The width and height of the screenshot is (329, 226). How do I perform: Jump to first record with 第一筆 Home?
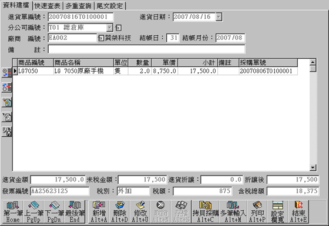tap(13, 211)
